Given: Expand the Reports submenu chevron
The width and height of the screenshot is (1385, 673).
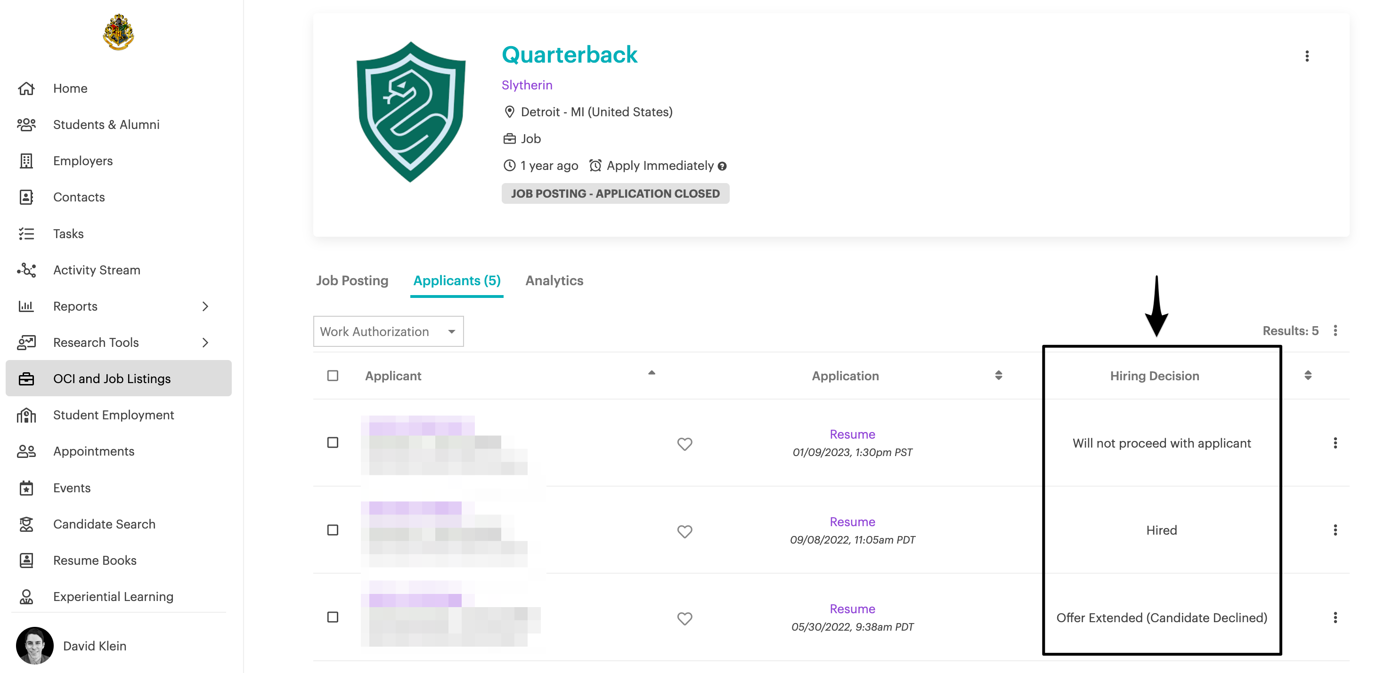Looking at the screenshot, I should pos(205,307).
